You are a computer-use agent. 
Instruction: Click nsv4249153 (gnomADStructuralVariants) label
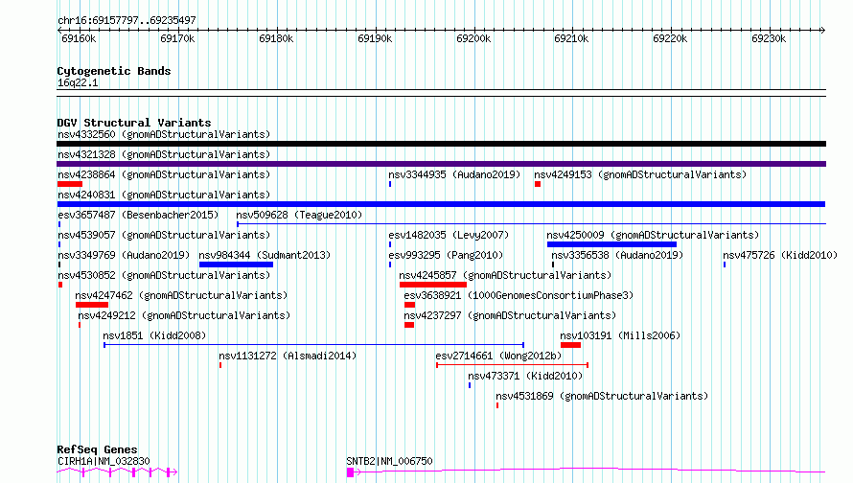640,174
